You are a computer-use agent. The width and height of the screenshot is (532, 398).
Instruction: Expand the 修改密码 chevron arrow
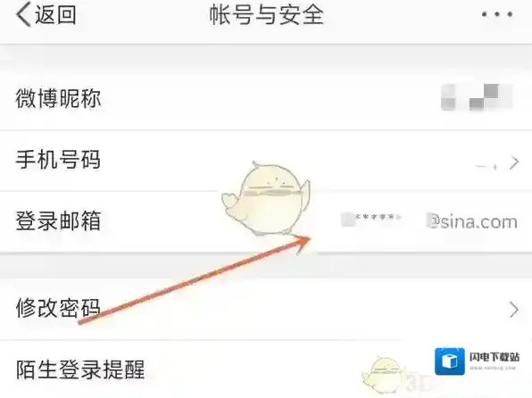click(514, 310)
